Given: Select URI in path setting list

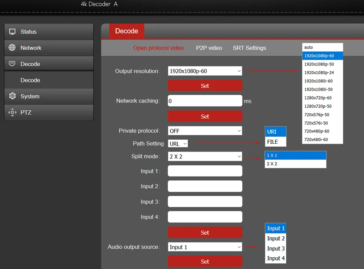Looking at the screenshot, I should (x=275, y=132).
